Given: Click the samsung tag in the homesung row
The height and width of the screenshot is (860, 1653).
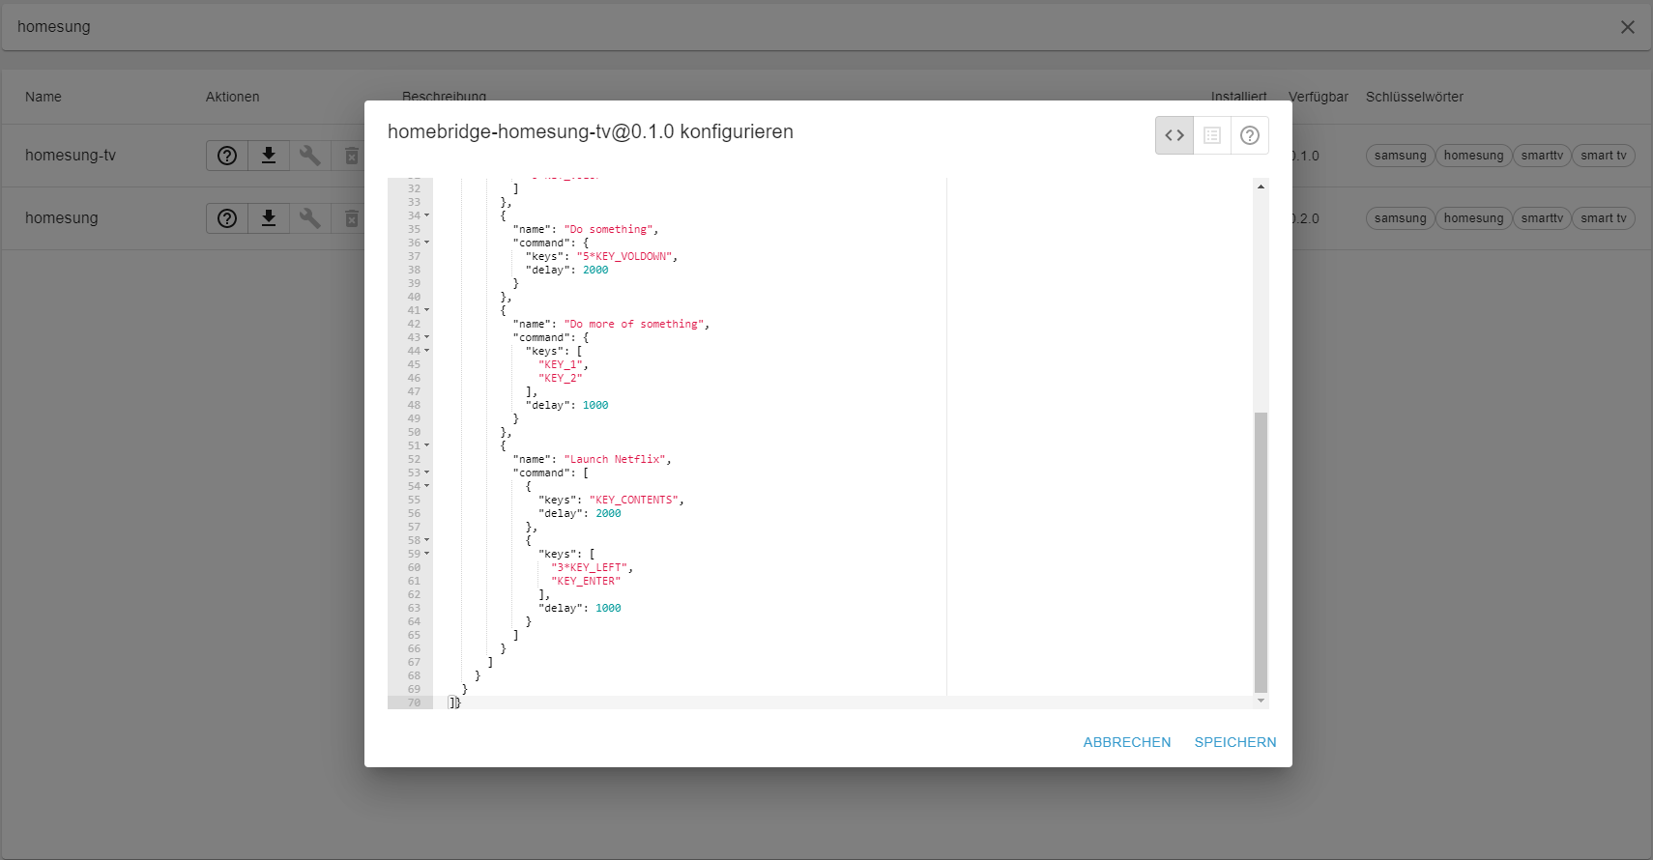Looking at the screenshot, I should [1401, 218].
